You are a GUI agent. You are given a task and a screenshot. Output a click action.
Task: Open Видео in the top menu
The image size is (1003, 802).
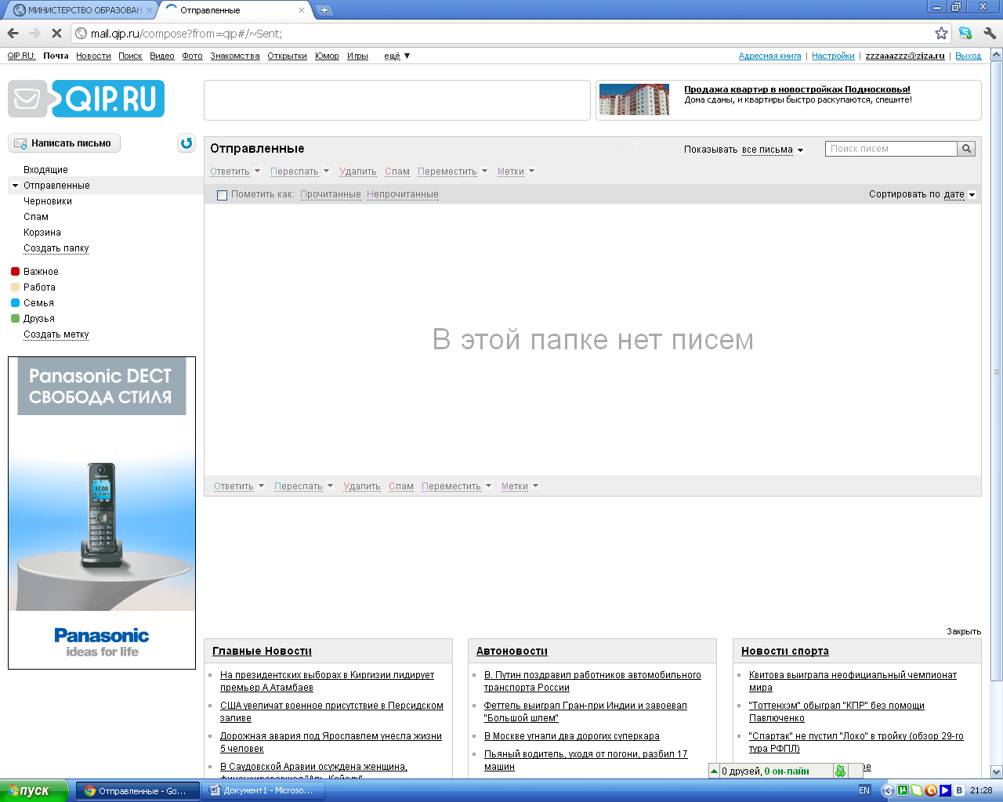(162, 56)
